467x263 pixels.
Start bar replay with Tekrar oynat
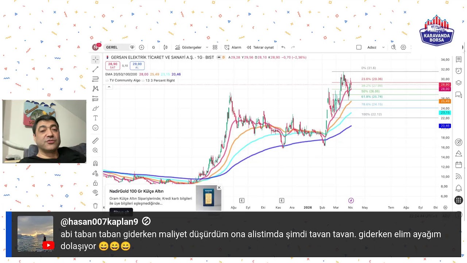click(x=260, y=47)
